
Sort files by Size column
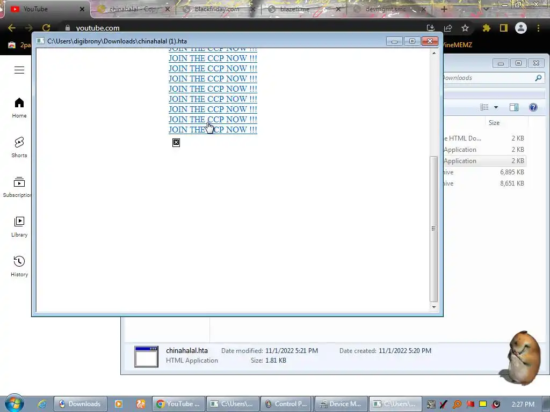click(x=494, y=123)
